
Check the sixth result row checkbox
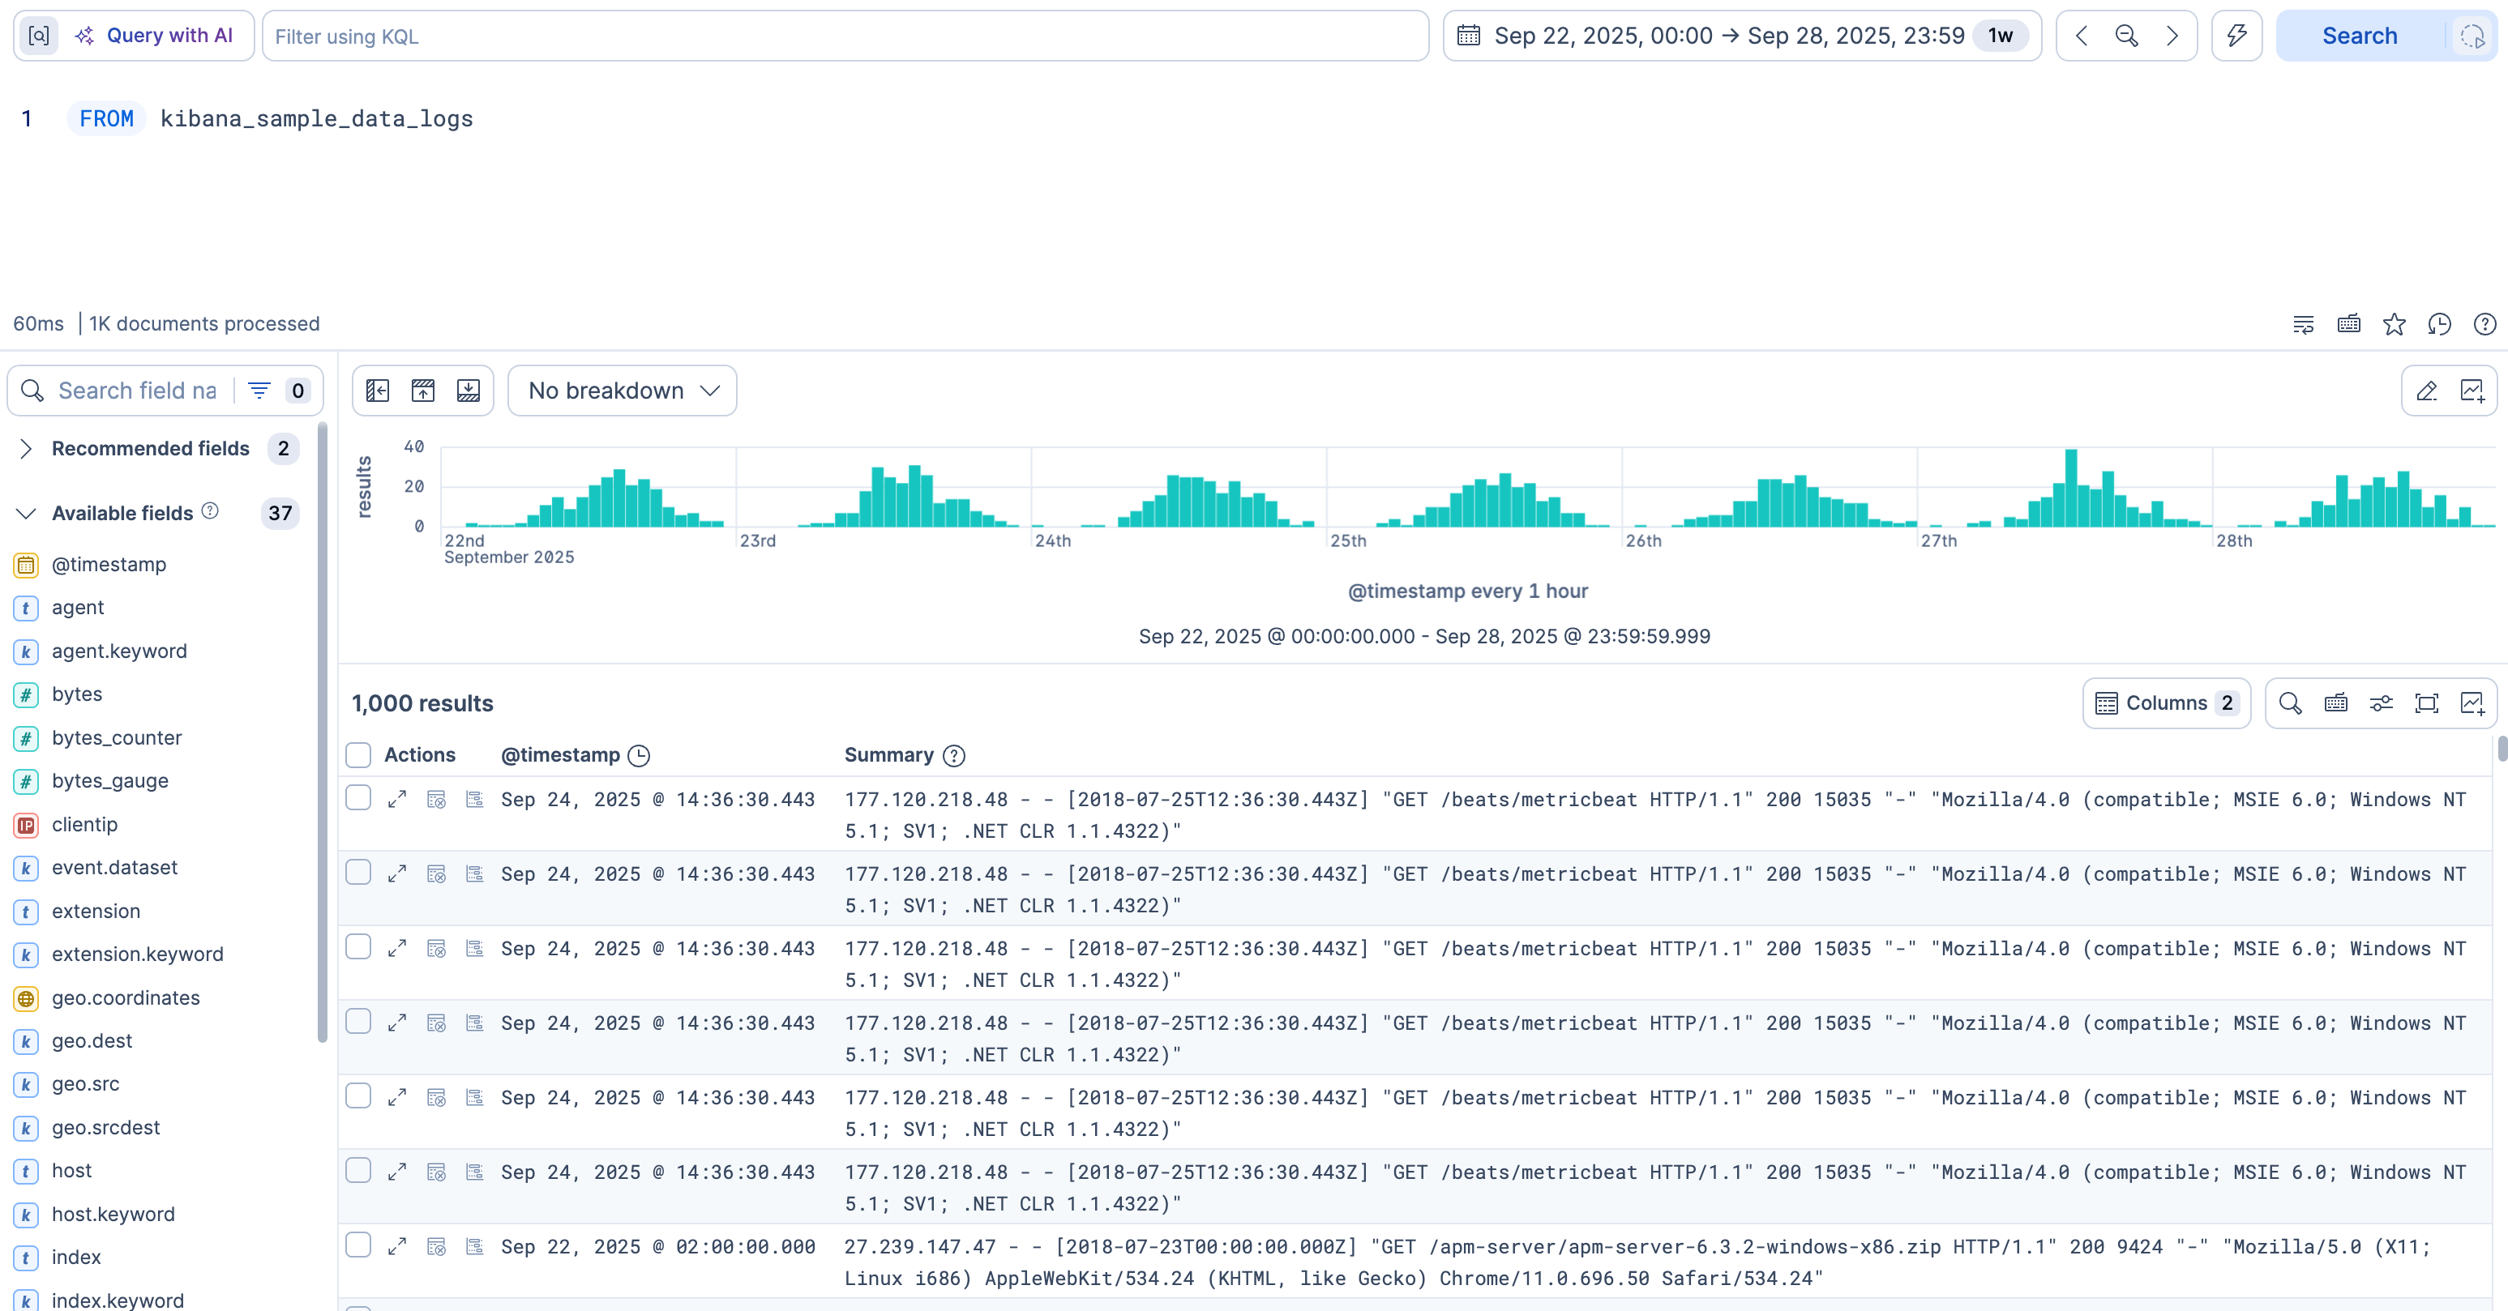pyautogui.click(x=358, y=1170)
